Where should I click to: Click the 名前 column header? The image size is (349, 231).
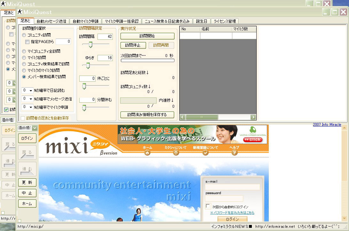coord(216,29)
